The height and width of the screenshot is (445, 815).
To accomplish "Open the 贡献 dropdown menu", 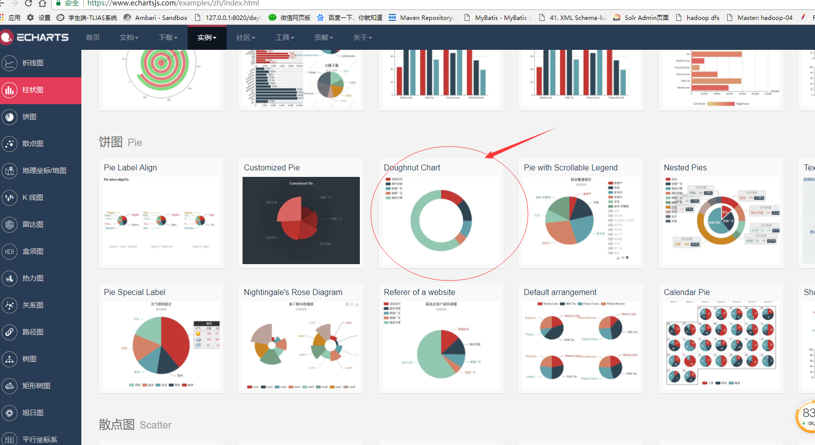I will point(323,37).
